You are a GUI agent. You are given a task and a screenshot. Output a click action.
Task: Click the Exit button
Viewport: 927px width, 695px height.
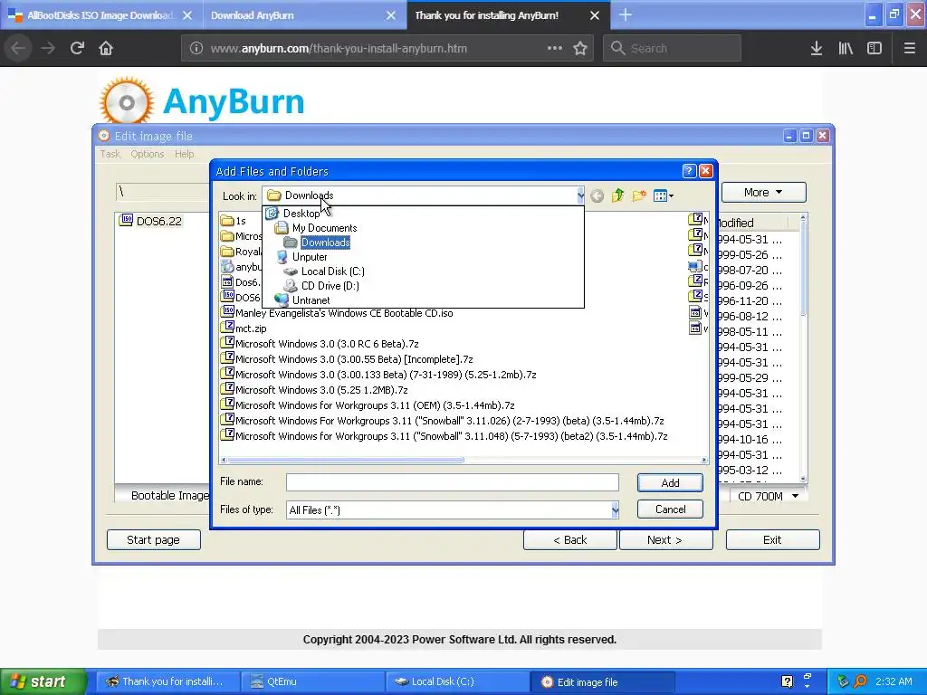coord(772,540)
